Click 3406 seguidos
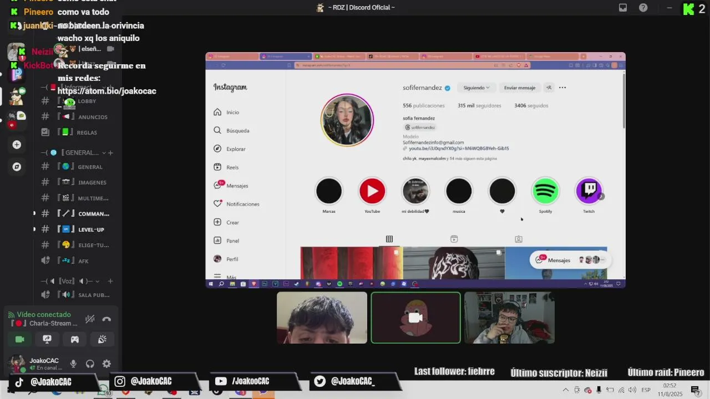The image size is (710, 399). (531, 105)
